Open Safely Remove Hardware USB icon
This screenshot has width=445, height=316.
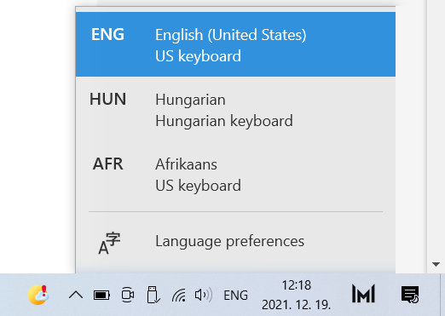pos(153,295)
